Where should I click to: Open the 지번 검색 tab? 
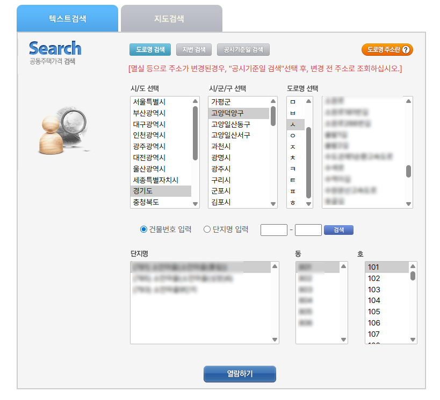[194, 50]
